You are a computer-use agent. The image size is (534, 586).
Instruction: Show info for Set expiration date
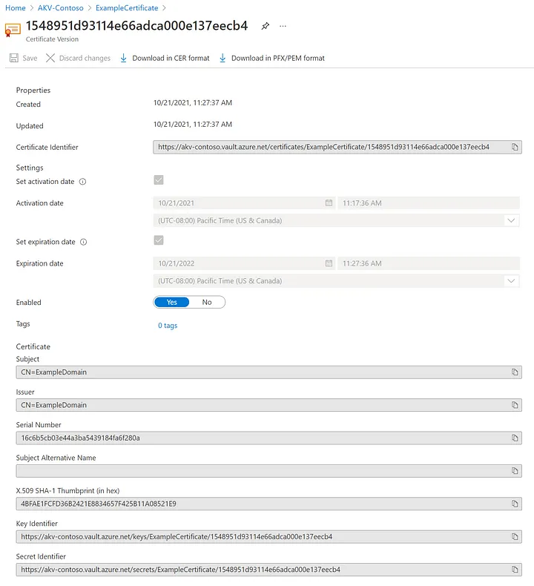(x=83, y=242)
